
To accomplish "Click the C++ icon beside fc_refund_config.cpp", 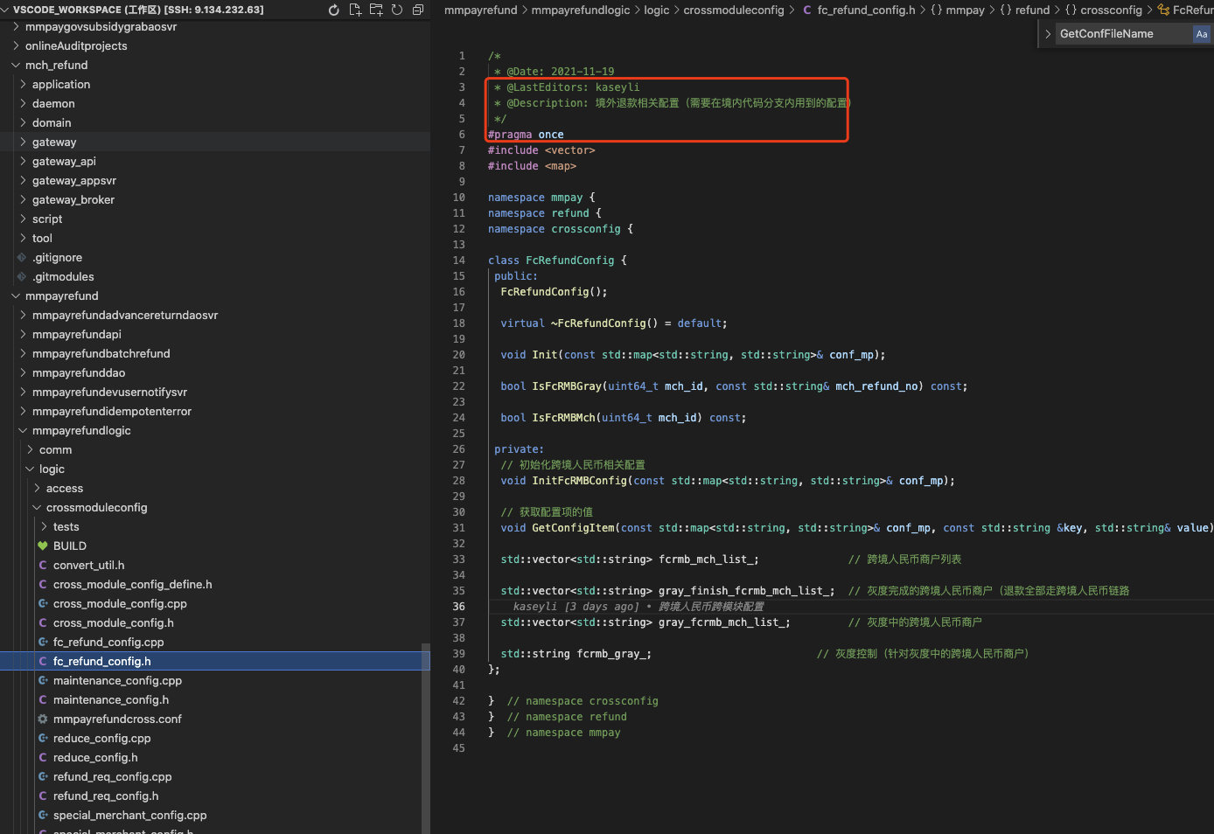I will coord(43,642).
